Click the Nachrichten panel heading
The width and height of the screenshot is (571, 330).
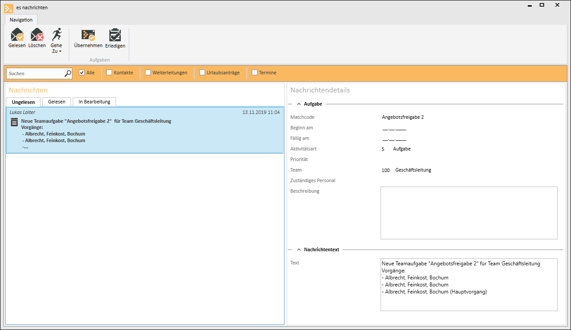[28, 90]
